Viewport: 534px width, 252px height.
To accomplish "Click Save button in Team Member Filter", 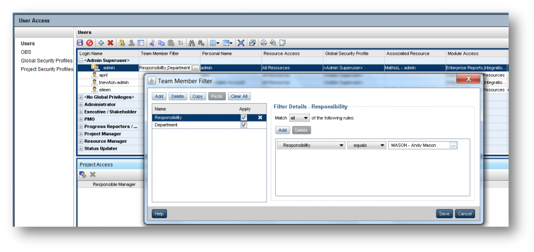I will tap(444, 214).
